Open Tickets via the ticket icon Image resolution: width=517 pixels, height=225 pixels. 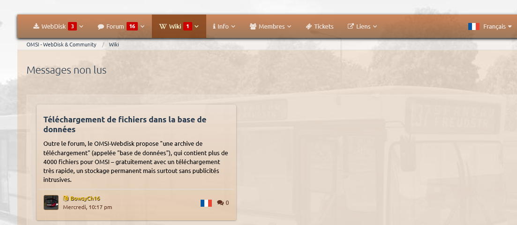coord(309,27)
